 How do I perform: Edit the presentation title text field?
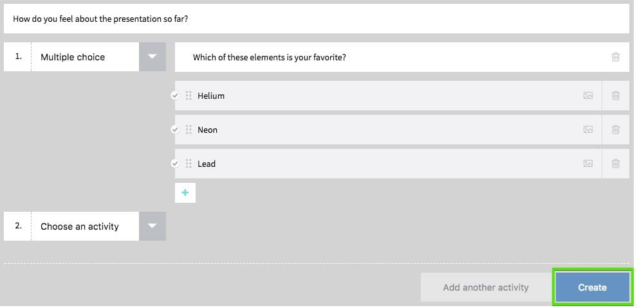[317, 19]
